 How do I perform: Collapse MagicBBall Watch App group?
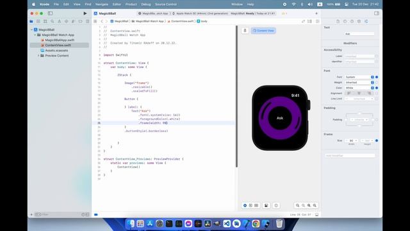click(x=35, y=35)
